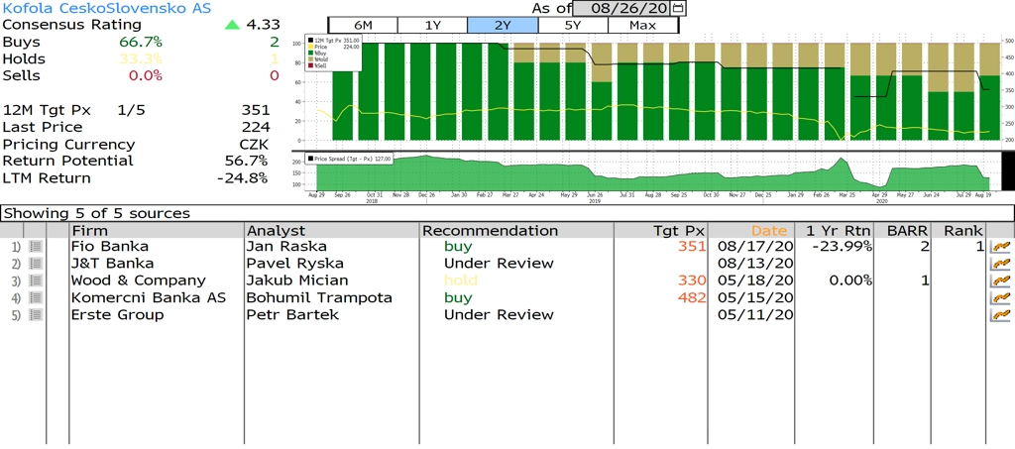Click the chart icon for Erste Group
The height and width of the screenshot is (449, 1015).
pos(1001,315)
